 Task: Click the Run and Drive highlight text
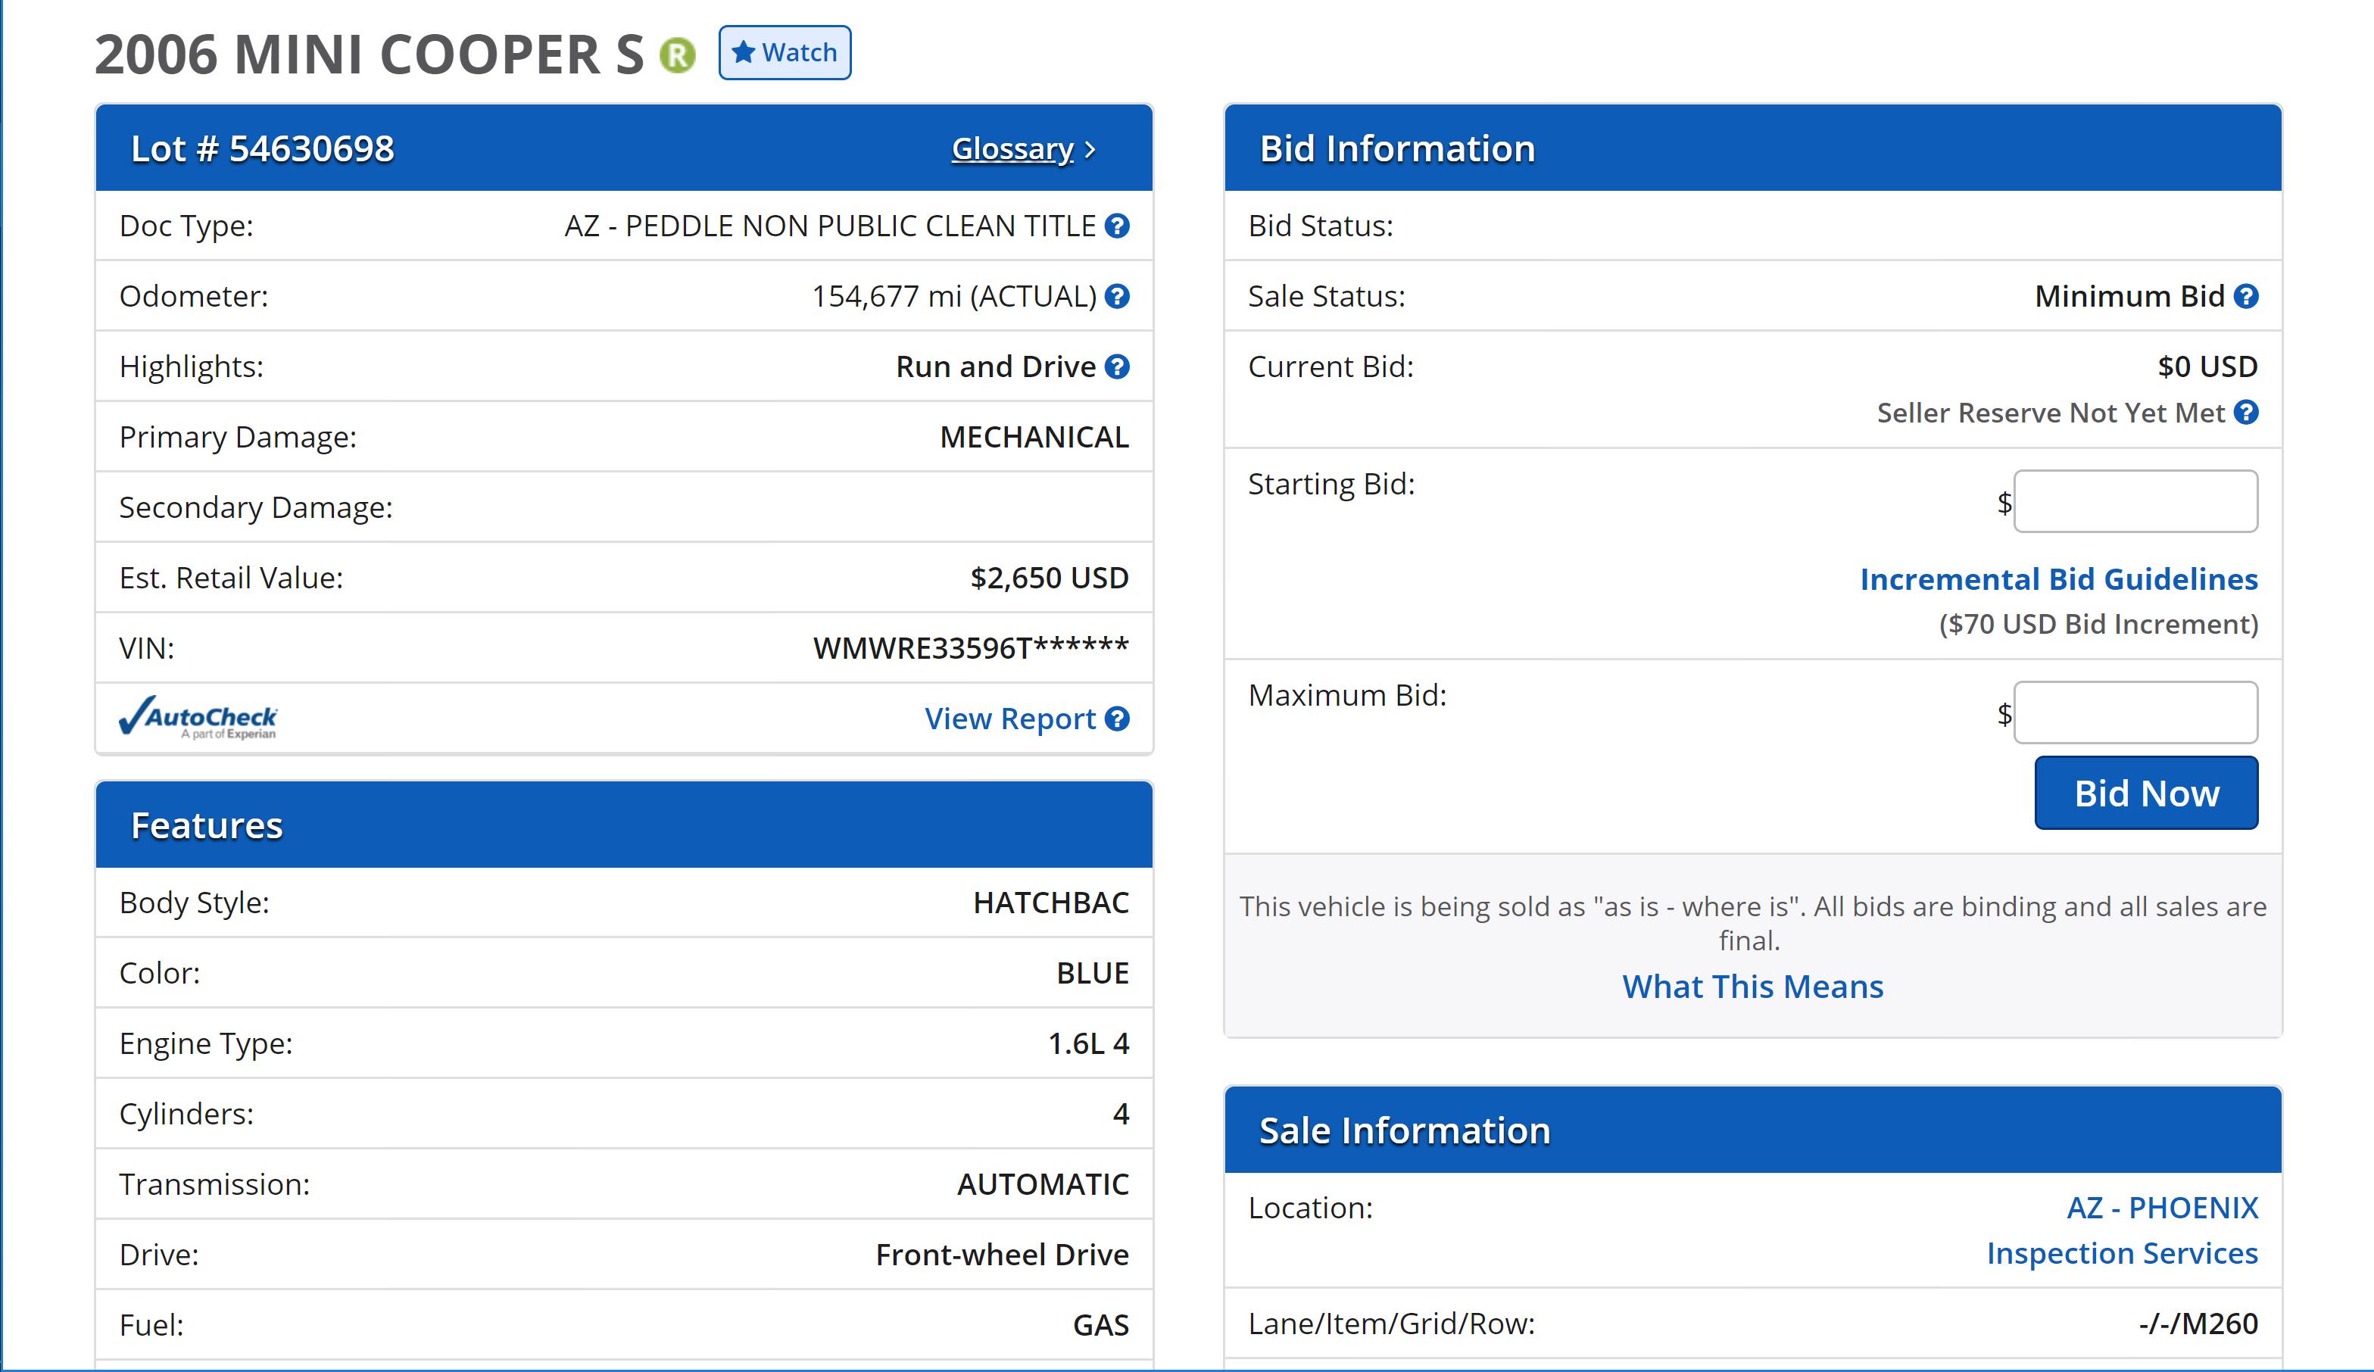pos(996,366)
